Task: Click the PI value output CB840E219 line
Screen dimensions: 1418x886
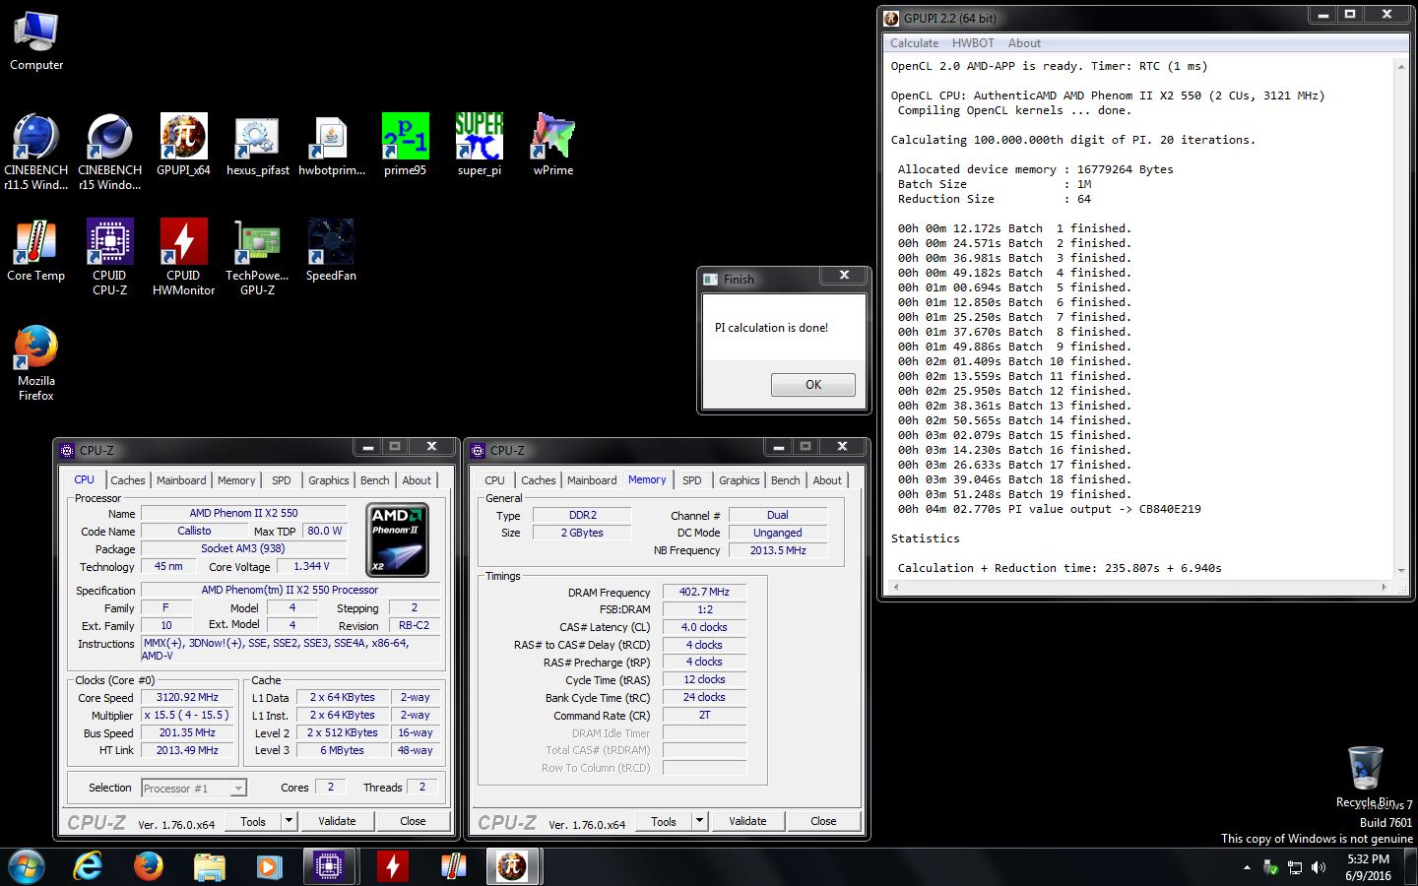Action: [x=1049, y=509]
